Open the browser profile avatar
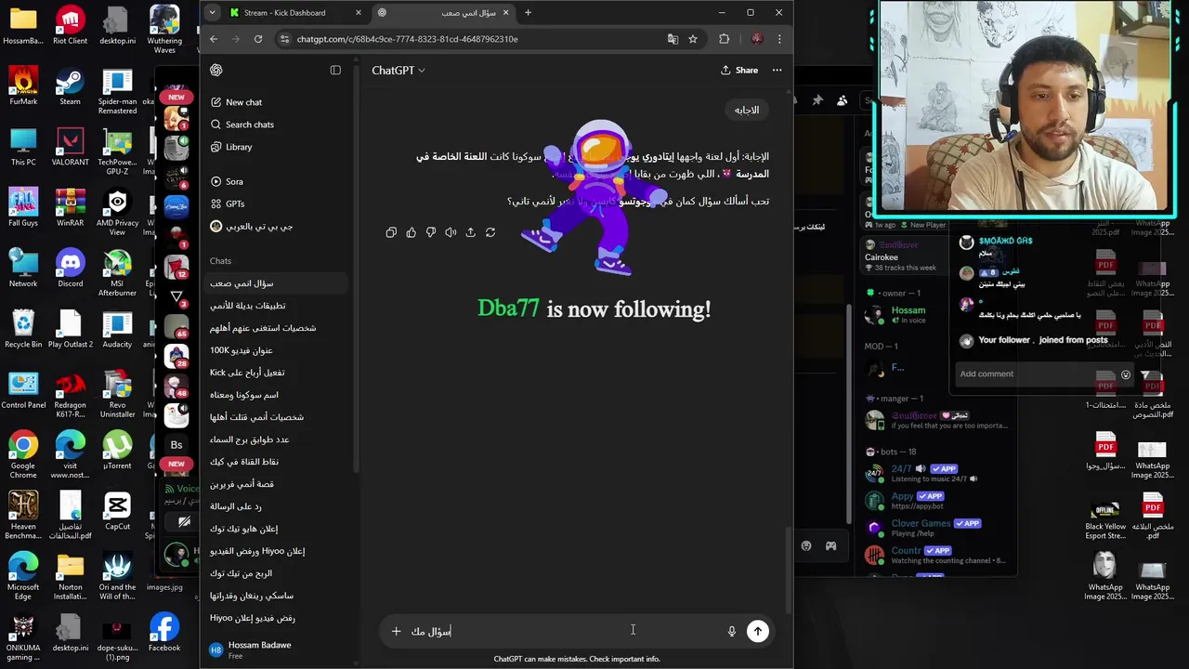Image resolution: width=1189 pixels, height=669 pixels. coord(756,39)
